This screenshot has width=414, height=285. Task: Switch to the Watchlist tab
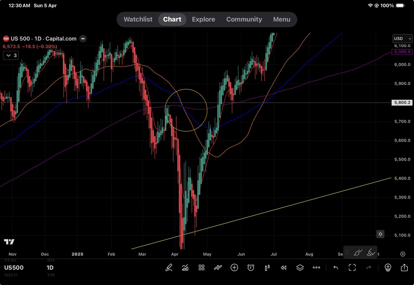(138, 19)
